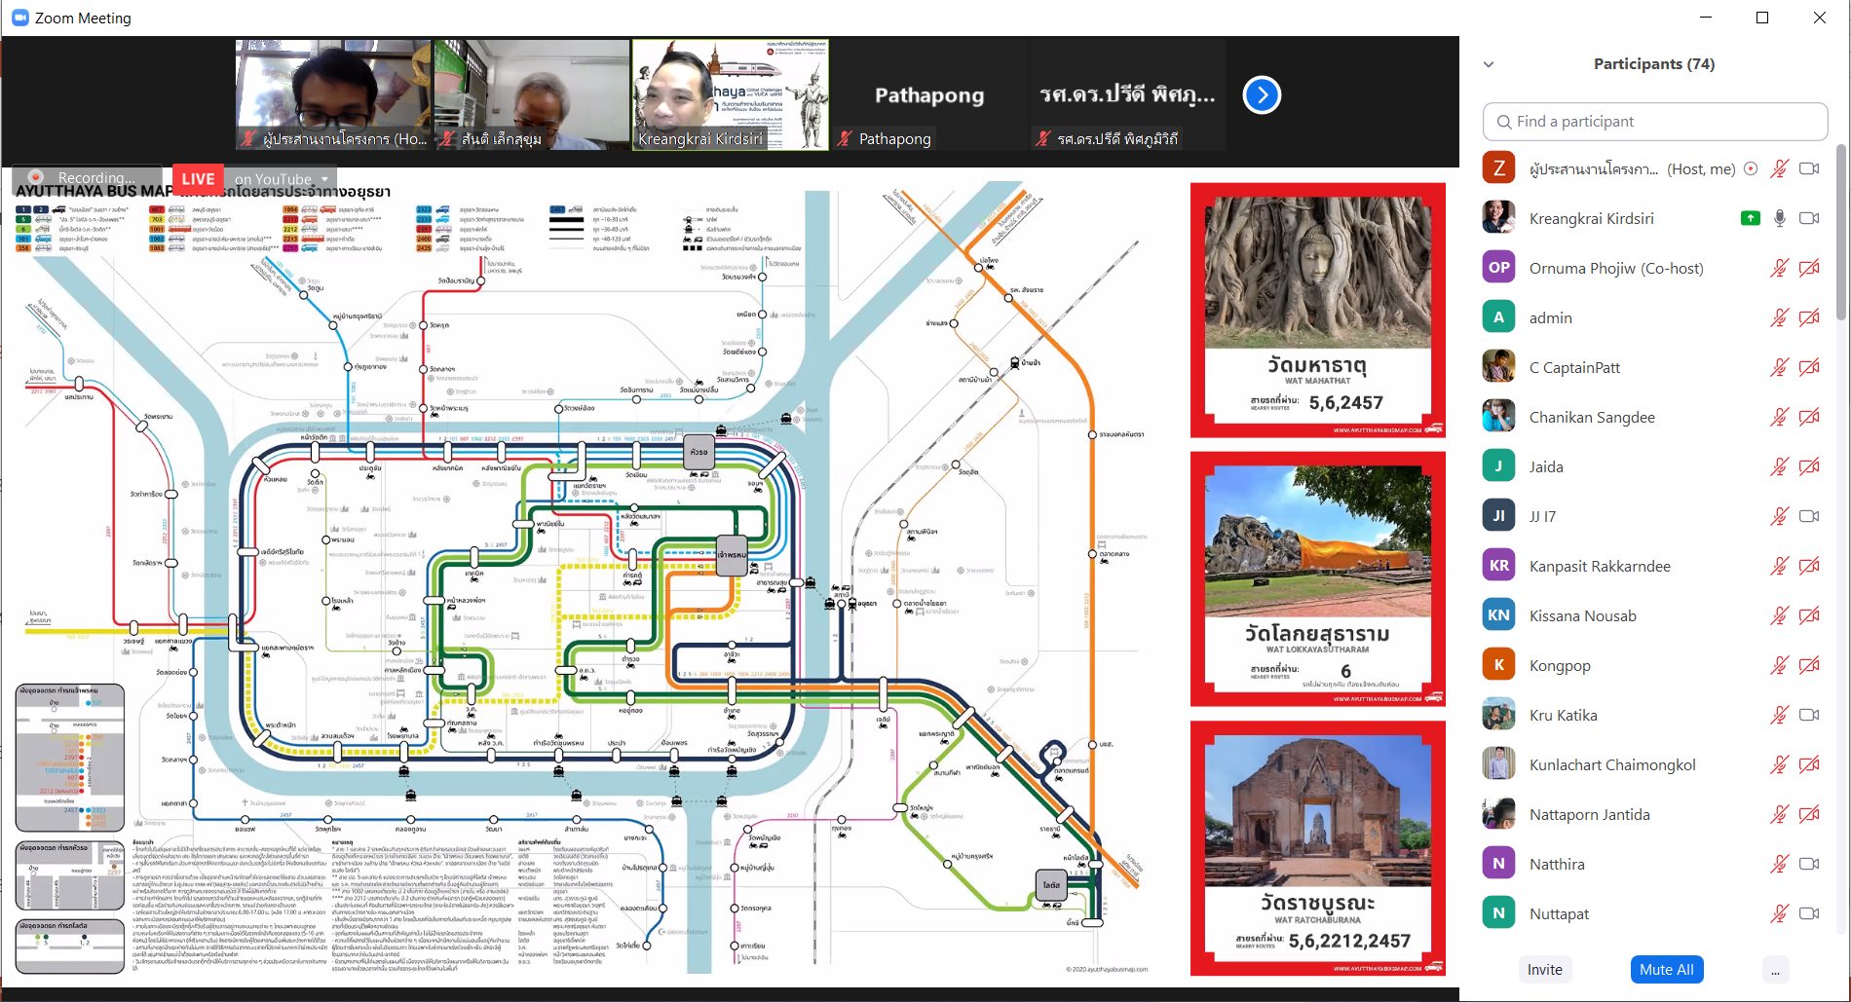Select the สันติ เล็กสุขุม video thumbnail
Image resolution: width=1851 pixels, height=1003 pixels.
(532, 94)
